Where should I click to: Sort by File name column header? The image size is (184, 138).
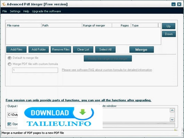click(24, 26)
